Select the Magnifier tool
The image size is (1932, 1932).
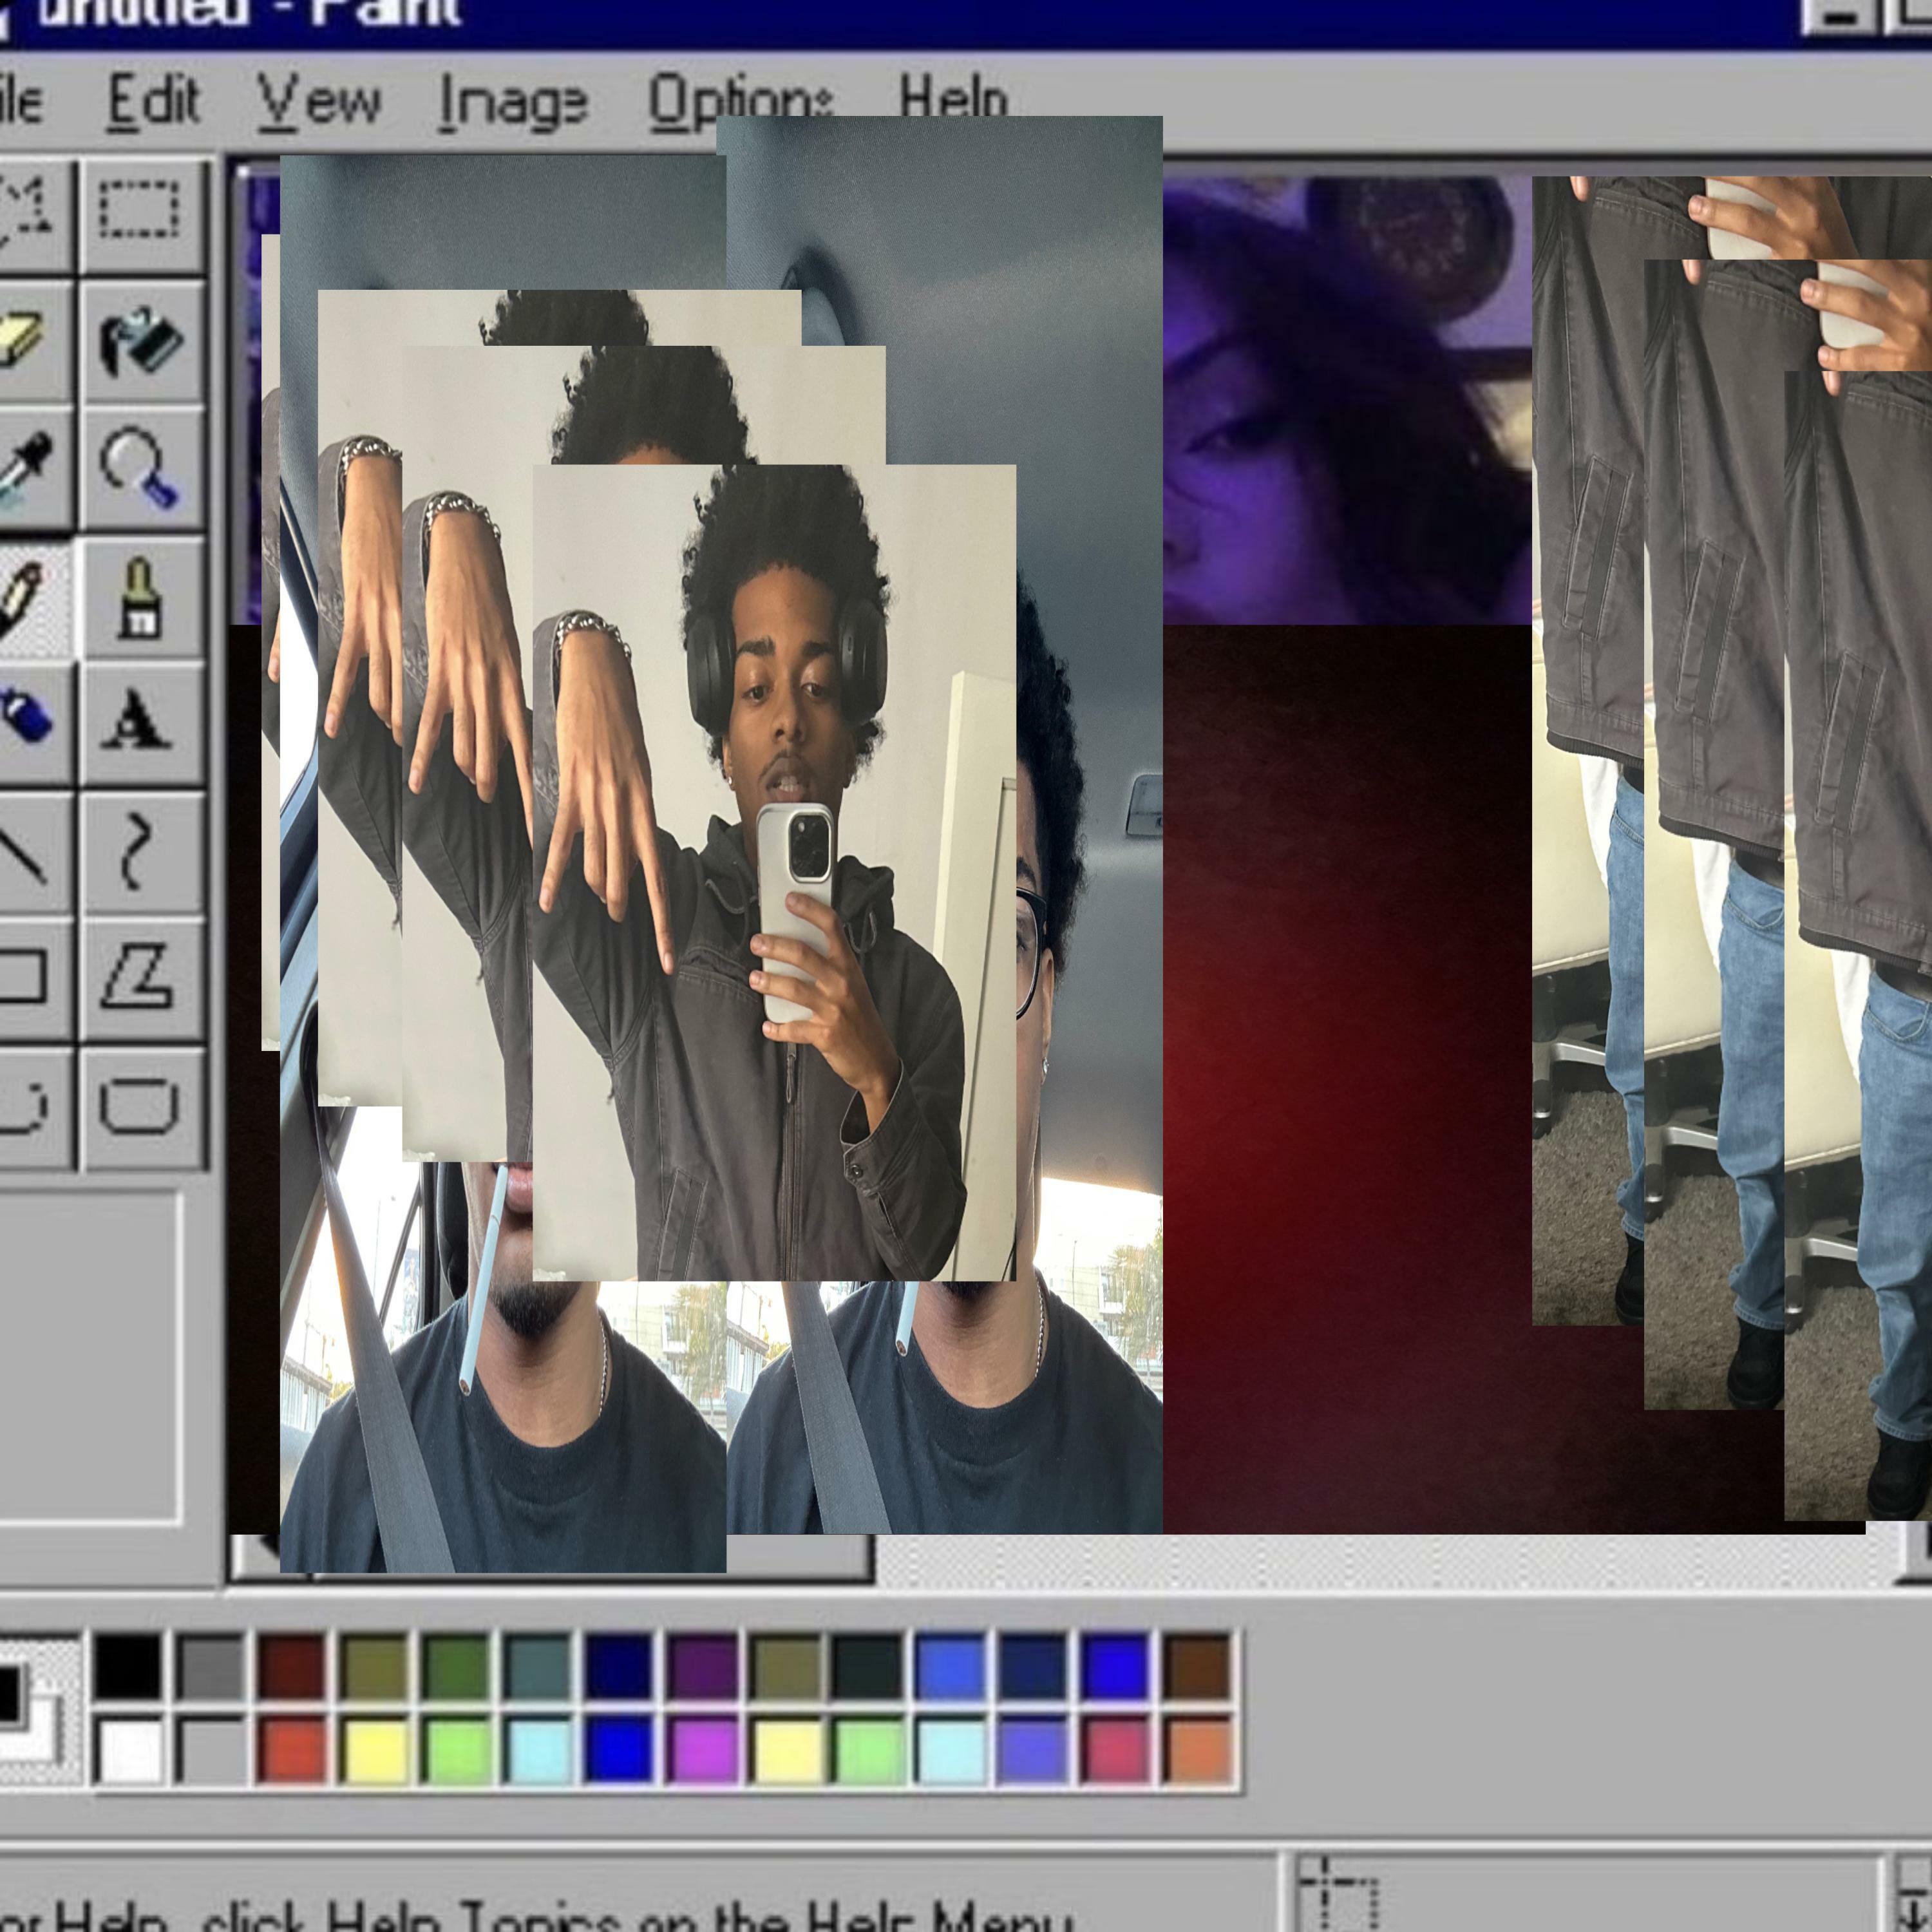tap(140, 467)
